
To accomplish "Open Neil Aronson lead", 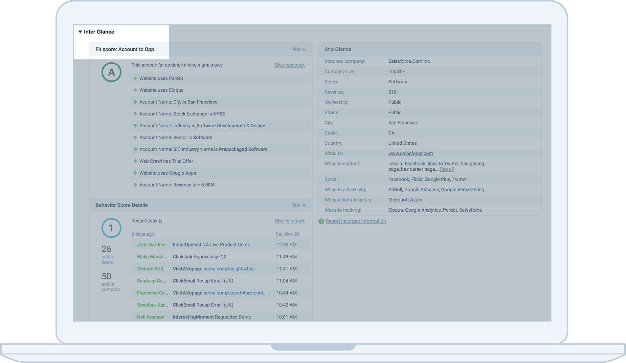I will (150, 317).
